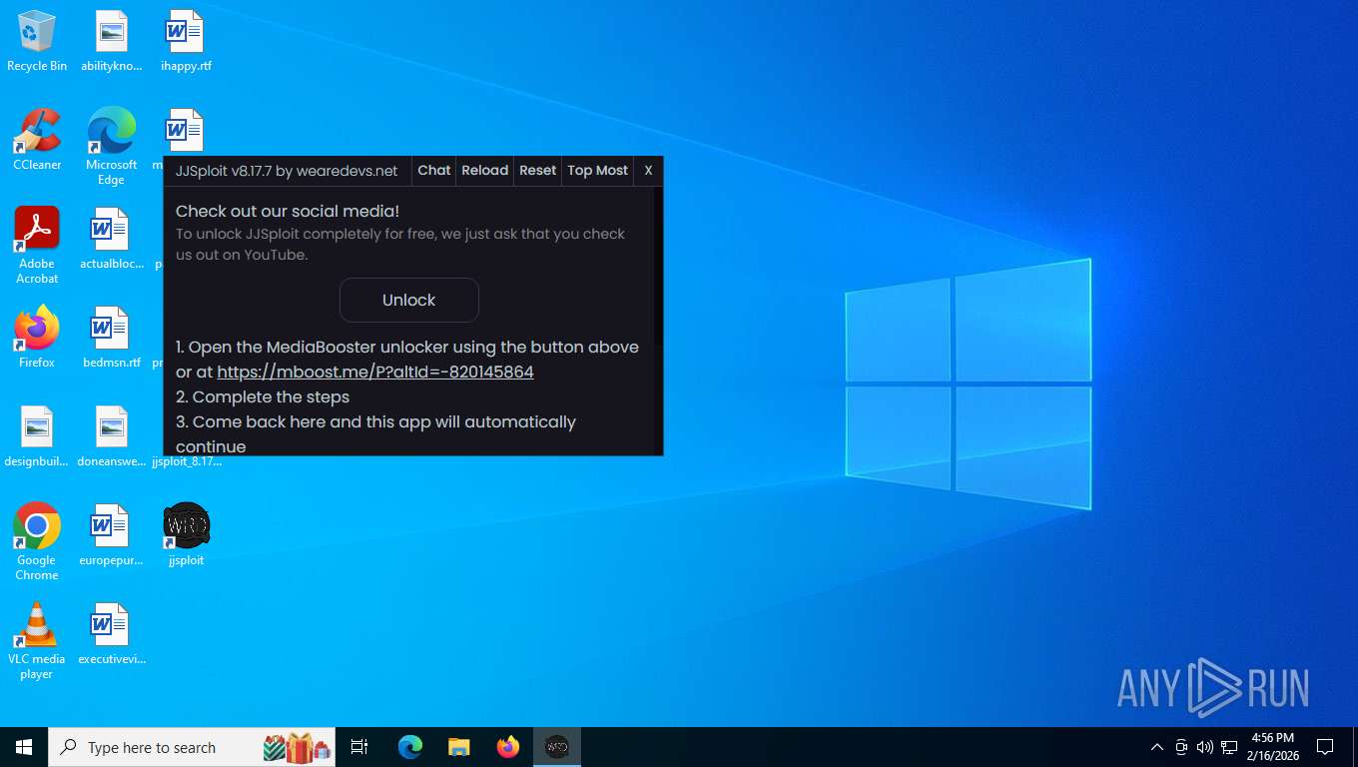Open network status tray icon
This screenshot has width=1358, height=767.
point(1229,747)
